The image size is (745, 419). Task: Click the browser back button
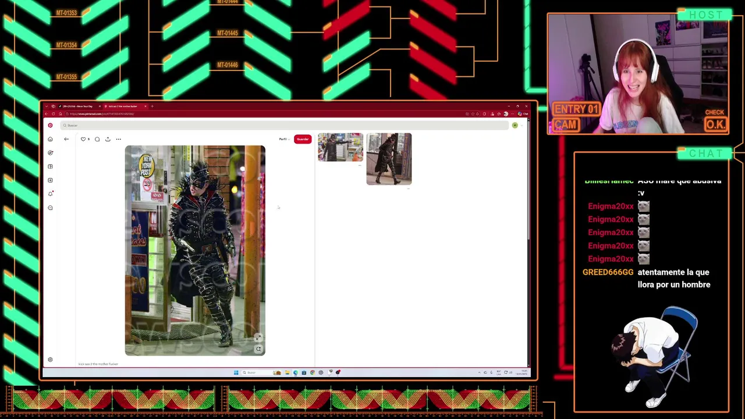click(46, 114)
